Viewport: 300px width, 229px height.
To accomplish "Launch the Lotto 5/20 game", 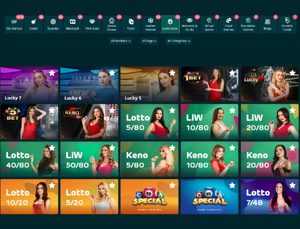I will [x=90, y=196].
